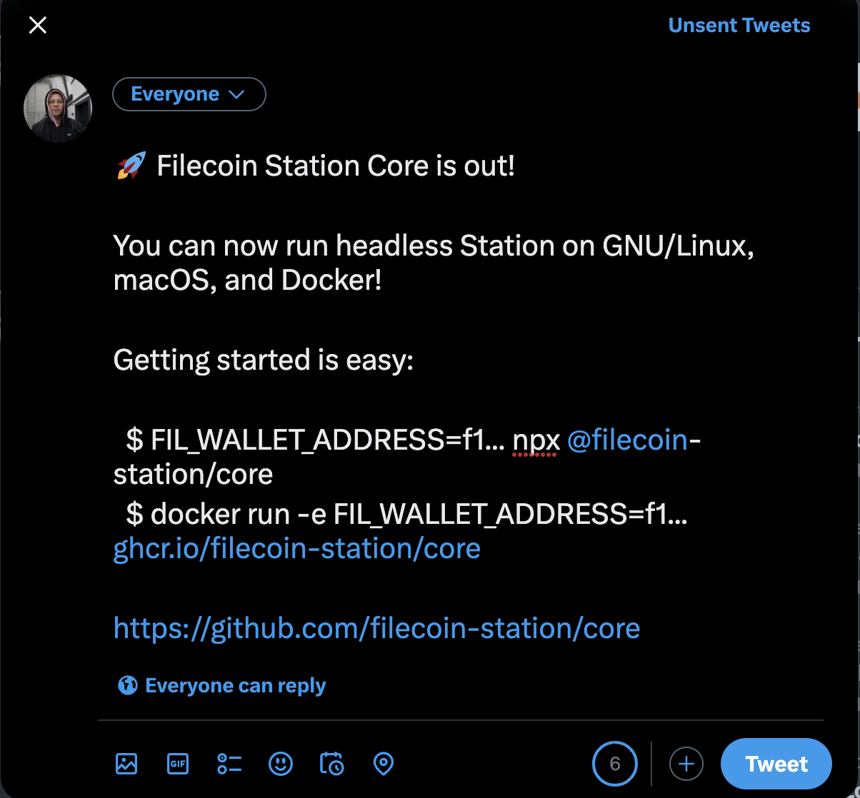Open the GIF picker
The width and height of the screenshot is (860, 798).
178,764
